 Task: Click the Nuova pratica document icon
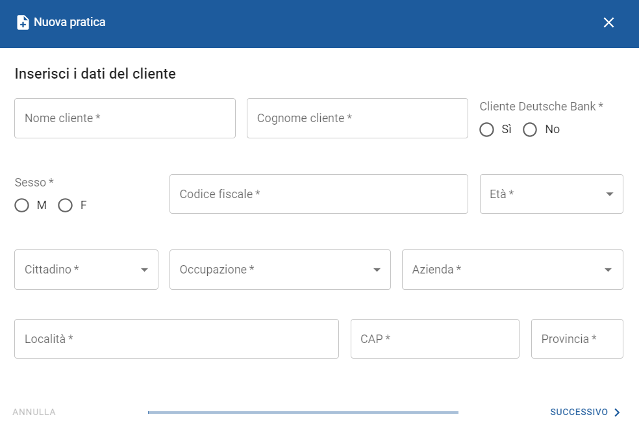click(x=23, y=23)
